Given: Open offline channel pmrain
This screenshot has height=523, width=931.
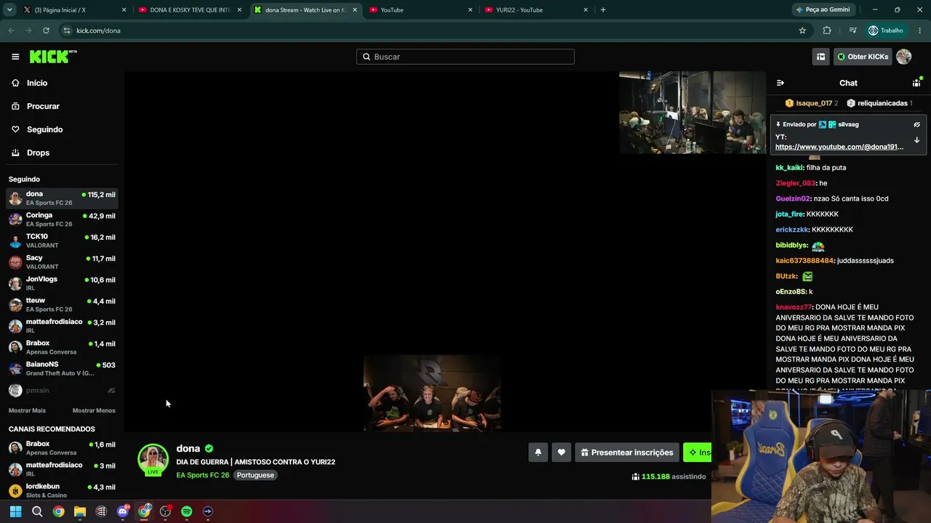Looking at the screenshot, I should coord(62,390).
